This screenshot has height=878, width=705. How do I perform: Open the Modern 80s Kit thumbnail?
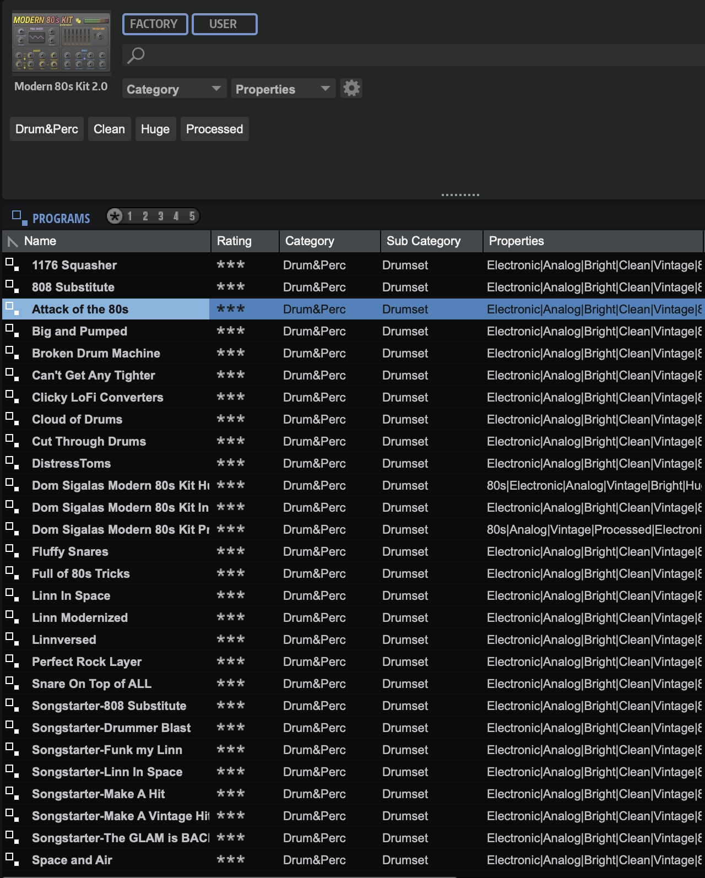point(61,43)
